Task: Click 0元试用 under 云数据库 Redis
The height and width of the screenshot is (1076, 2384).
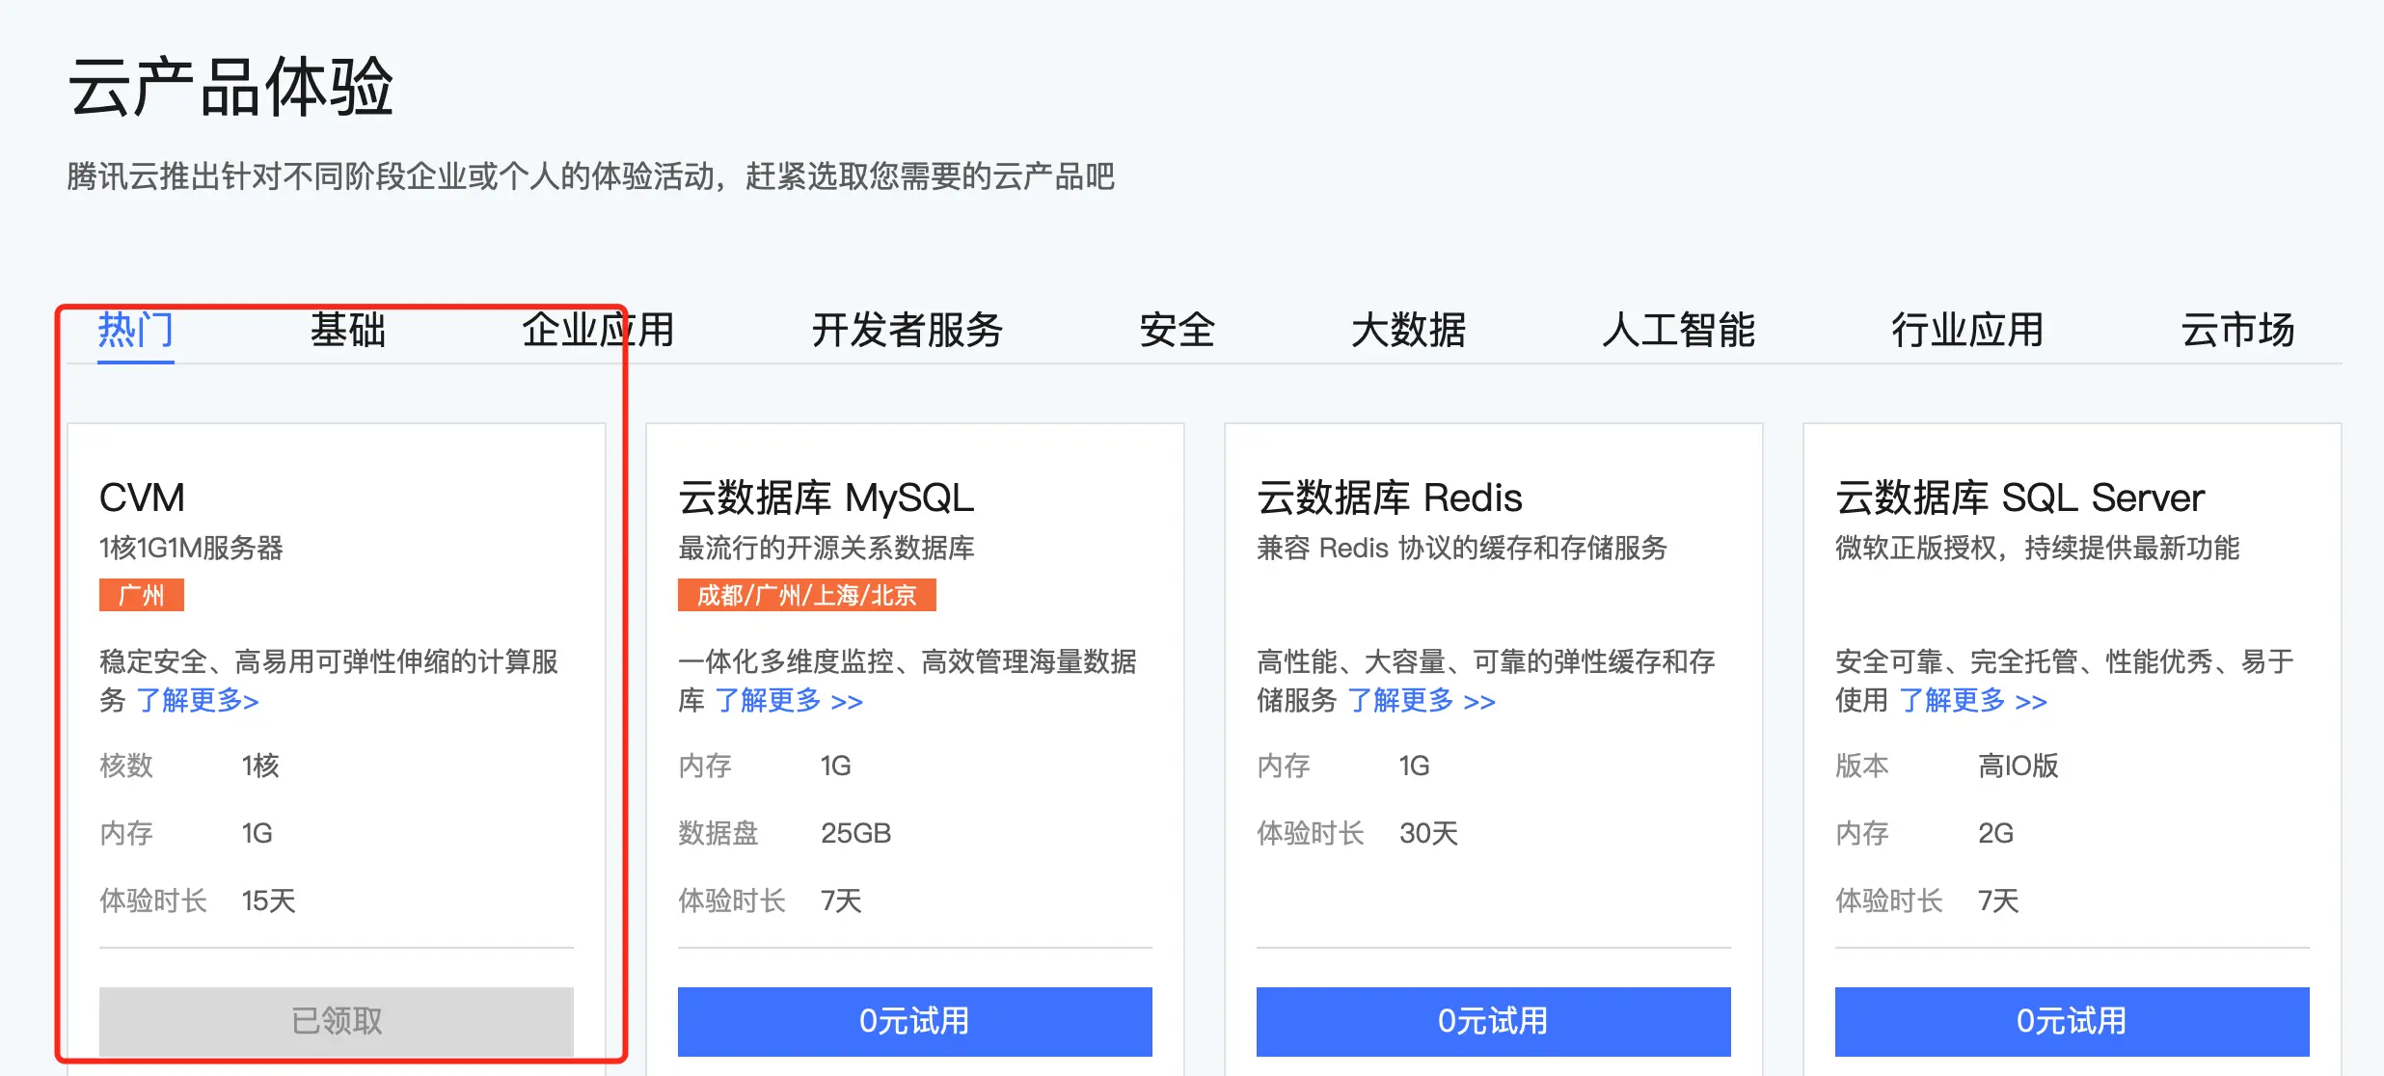Action: pyautogui.click(x=1494, y=1021)
